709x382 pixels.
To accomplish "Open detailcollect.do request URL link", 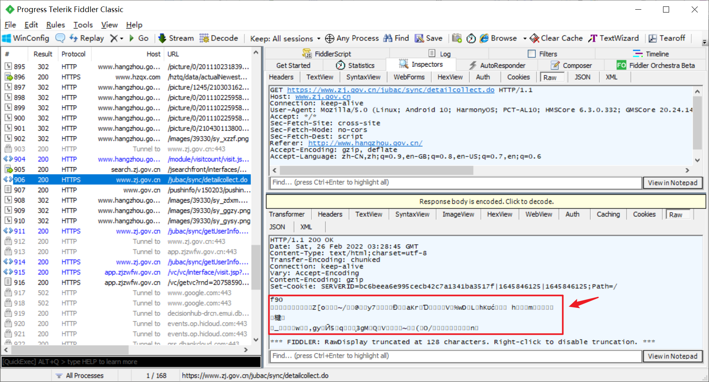I will (x=391, y=90).
